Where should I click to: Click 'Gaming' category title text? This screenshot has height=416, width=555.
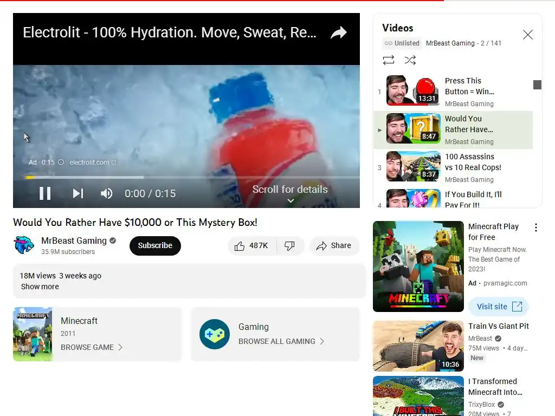pos(254,327)
